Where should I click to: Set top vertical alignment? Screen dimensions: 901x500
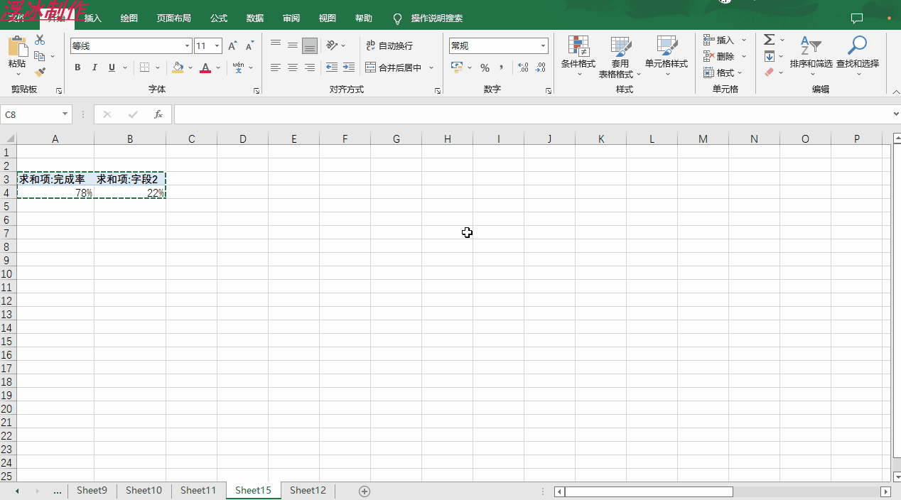coord(276,45)
